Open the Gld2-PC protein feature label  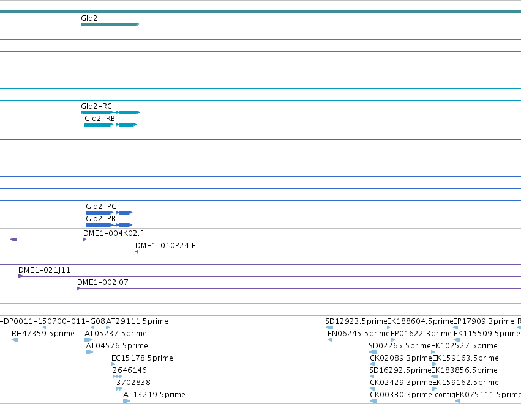(101, 207)
